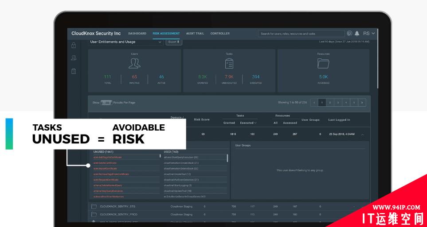Screen dimensions: 427x227
Task: Click the Granted column header
Action: pos(229,123)
